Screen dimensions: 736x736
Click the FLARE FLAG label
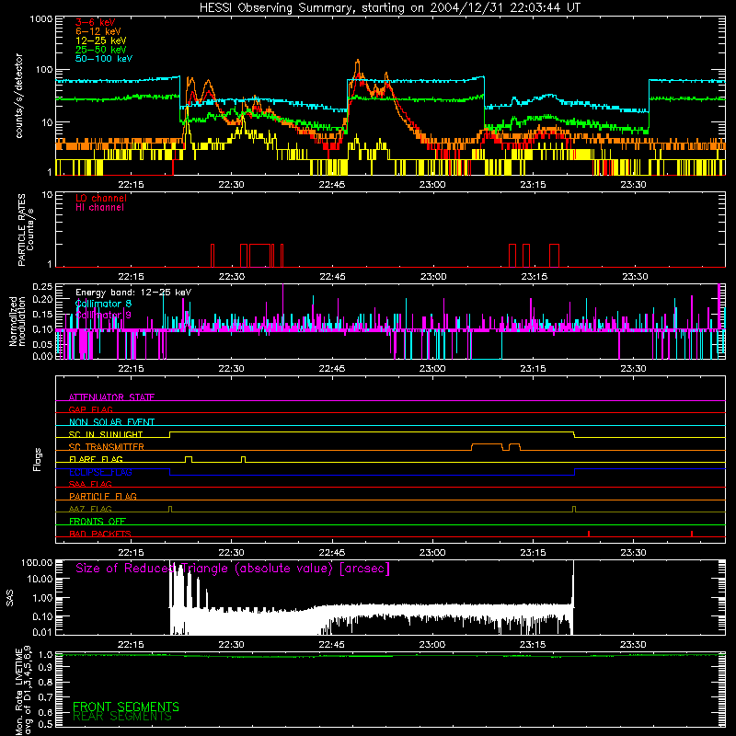coord(96,459)
